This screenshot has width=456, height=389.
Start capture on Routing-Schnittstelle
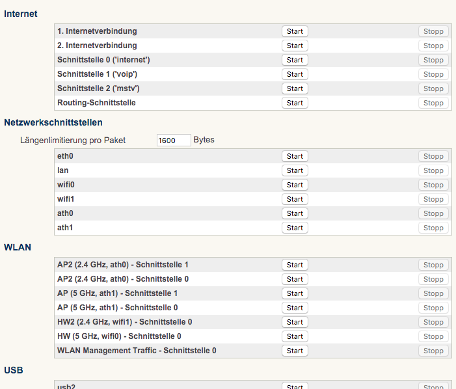point(295,103)
